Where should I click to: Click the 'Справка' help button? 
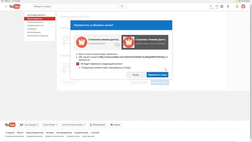point(115,125)
